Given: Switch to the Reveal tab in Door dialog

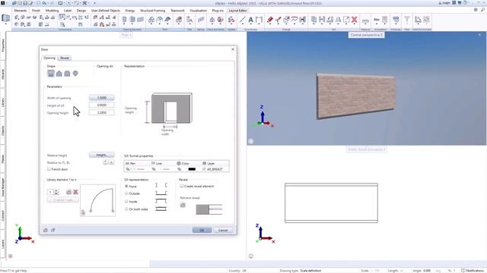Looking at the screenshot, I should pyautogui.click(x=65, y=58).
